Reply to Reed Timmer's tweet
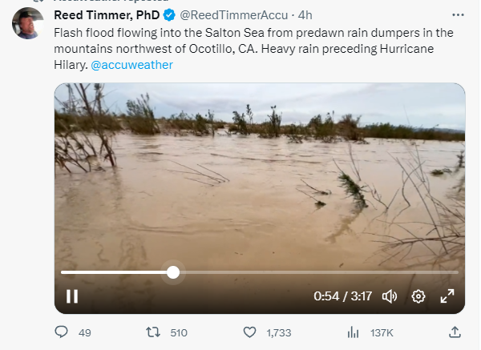Viewport: 481px width, 350px height. pyautogui.click(x=62, y=332)
